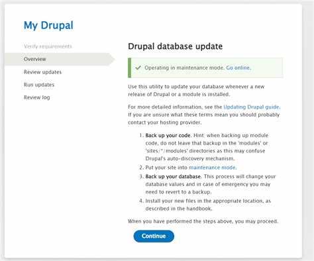Select the Run updates step
Image resolution: width=314 pixels, height=261 pixels.
pos(39,85)
